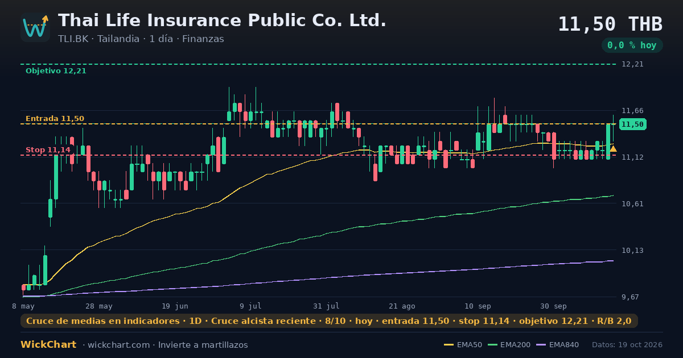Viewport: 683px width, 358px height.
Task: Click the Cruce de medias signal summary banner
Action: point(329,321)
